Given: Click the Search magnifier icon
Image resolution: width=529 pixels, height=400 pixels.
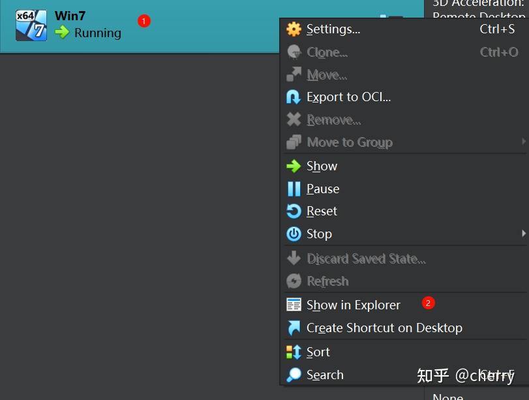Looking at the screenshot, I should (294, 375).
